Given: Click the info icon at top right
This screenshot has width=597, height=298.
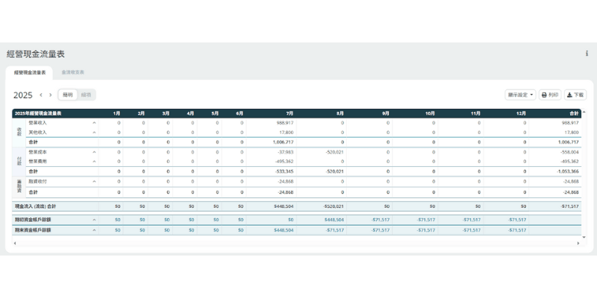Looking at the screenshot, I should (x=587, y=54).
